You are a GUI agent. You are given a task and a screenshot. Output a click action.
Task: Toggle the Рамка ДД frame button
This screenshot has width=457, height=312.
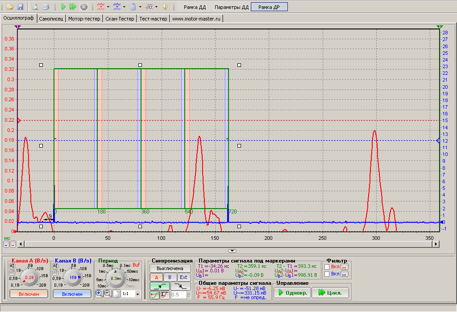tap(195, 7)
